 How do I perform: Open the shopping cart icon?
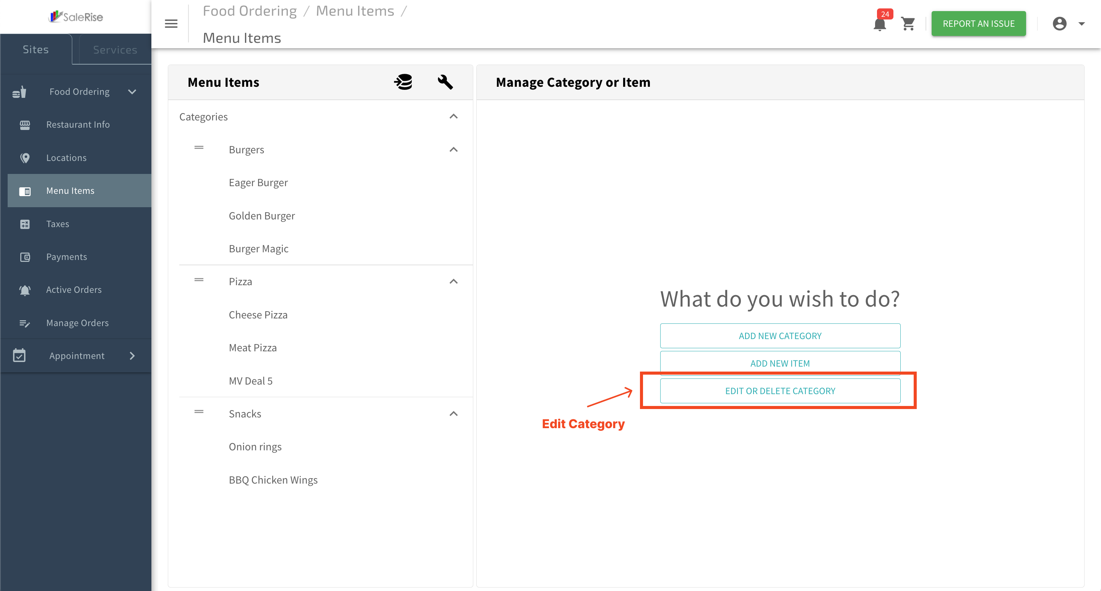point(908,23)
